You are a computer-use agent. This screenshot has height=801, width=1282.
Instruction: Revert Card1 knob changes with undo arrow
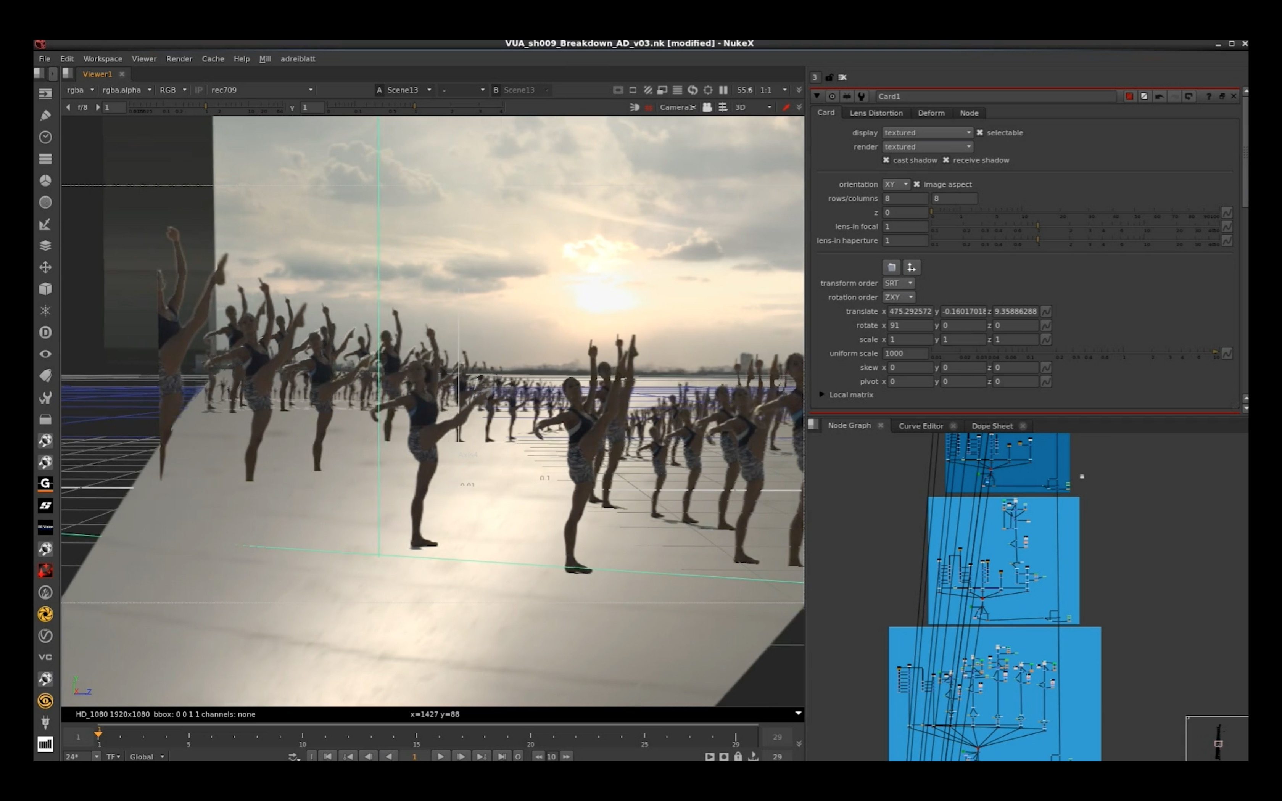pos(1159,97)
